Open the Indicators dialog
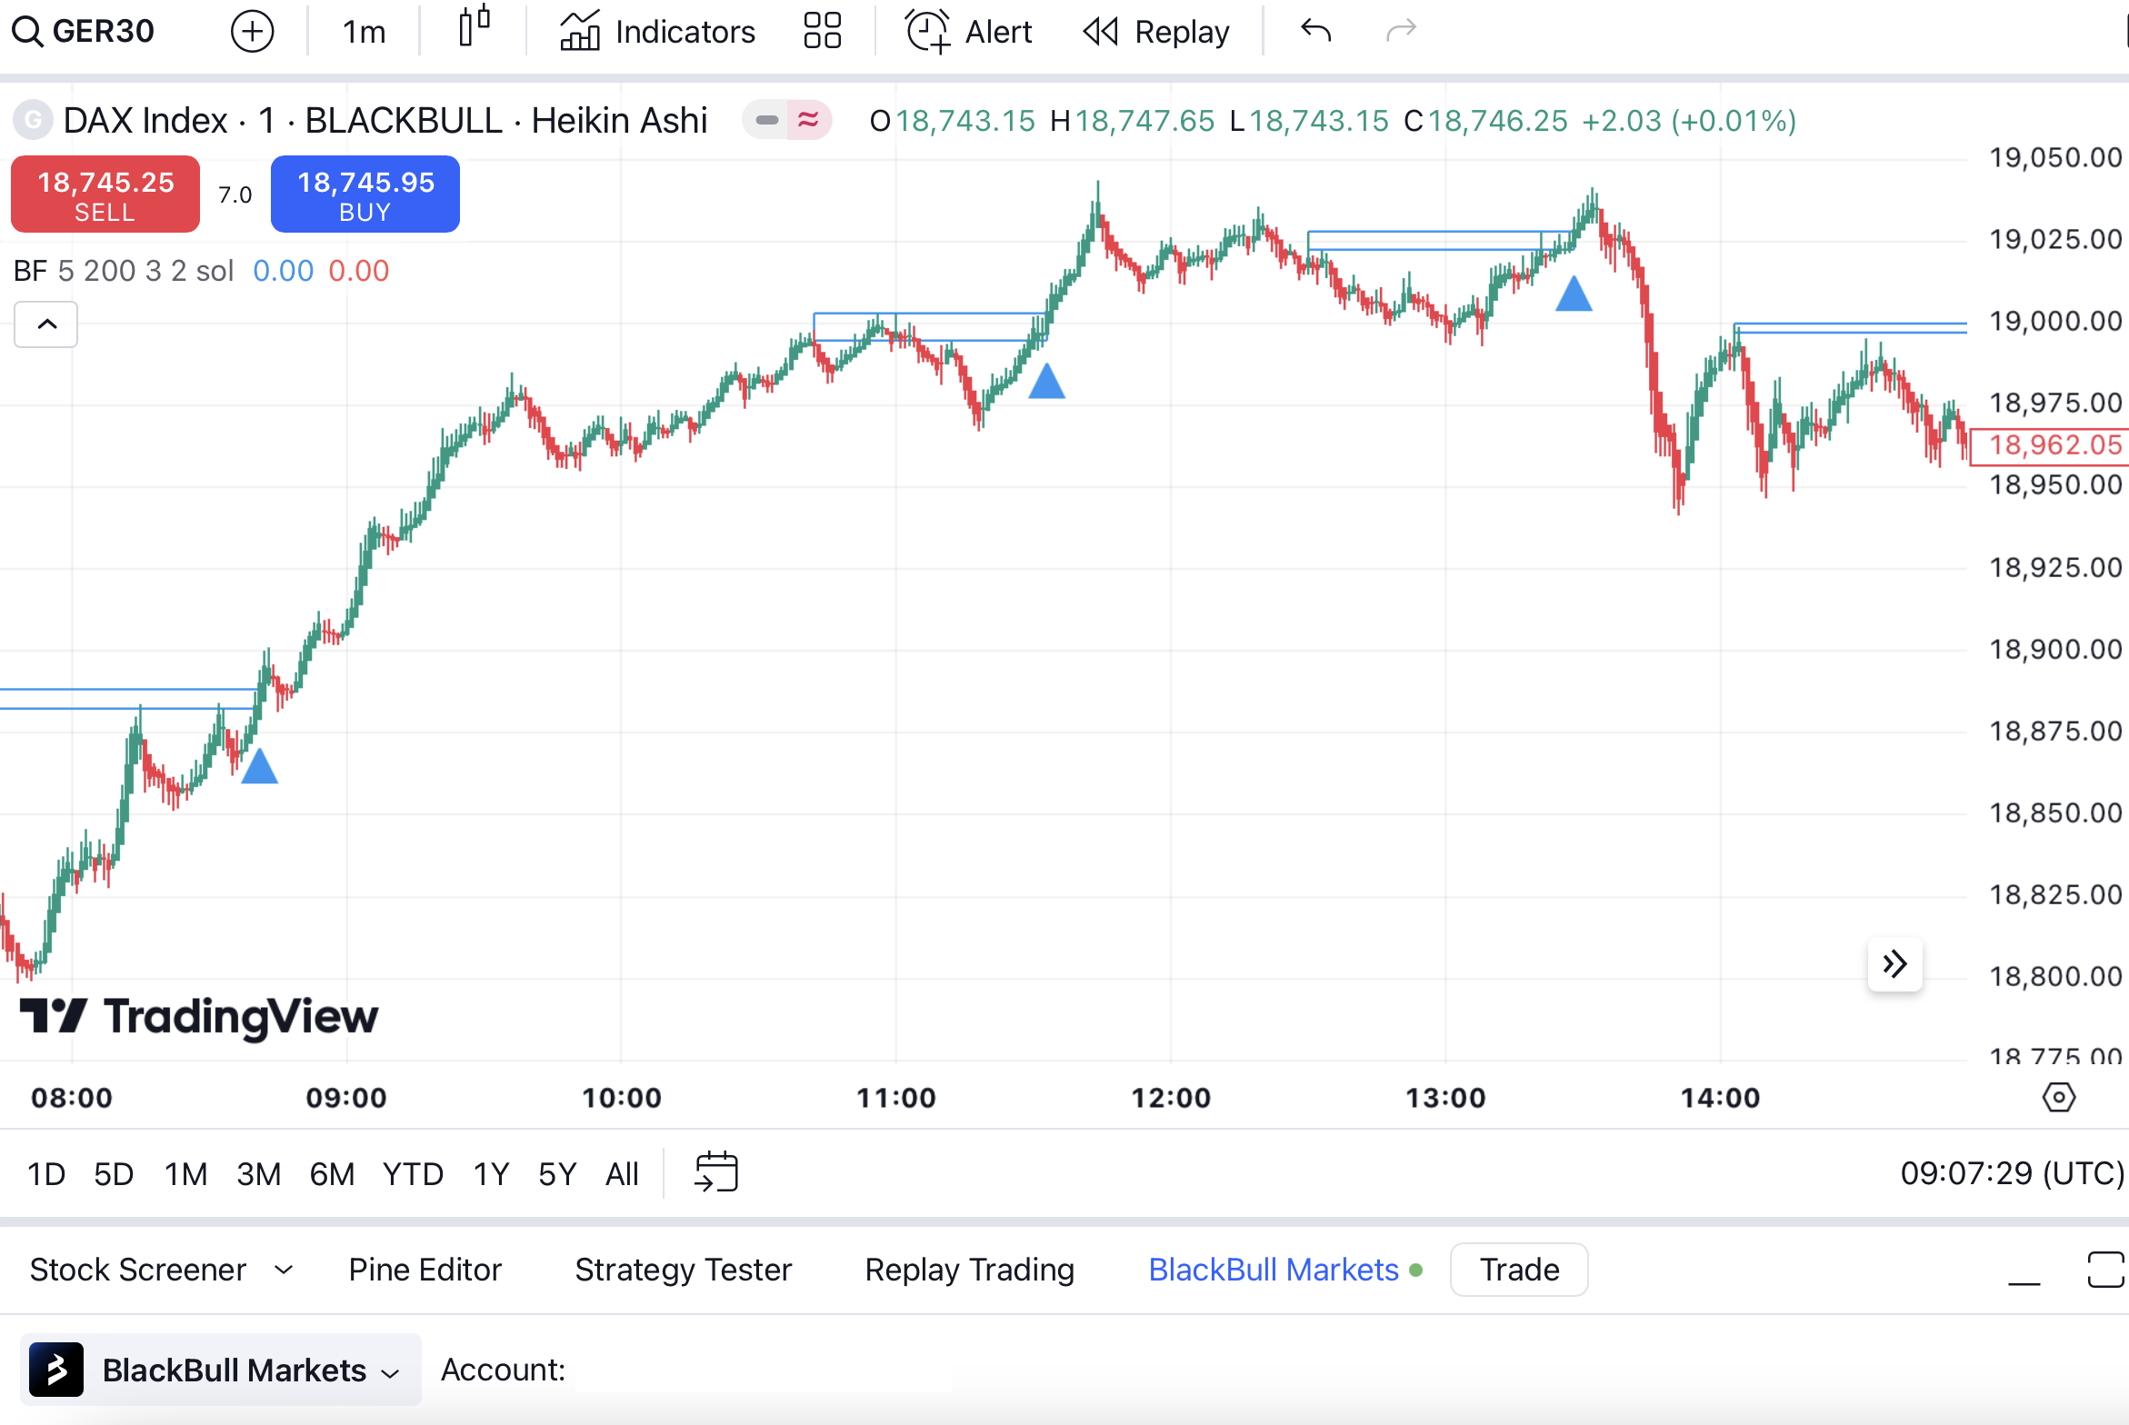Image resolution: width=2129 pixels, height=1425 pixels. pyautogui.click(x=657, y=32)
